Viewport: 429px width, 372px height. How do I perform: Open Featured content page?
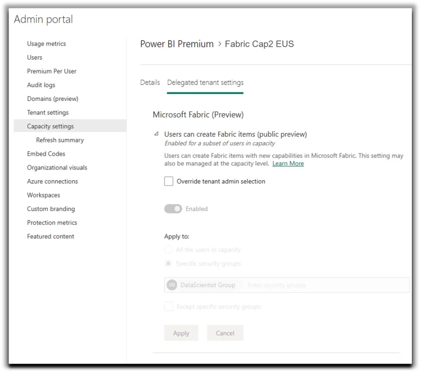coord(50,236)
